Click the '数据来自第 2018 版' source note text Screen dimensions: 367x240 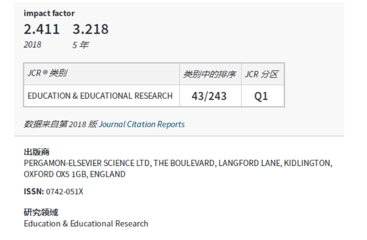point(60,124)
